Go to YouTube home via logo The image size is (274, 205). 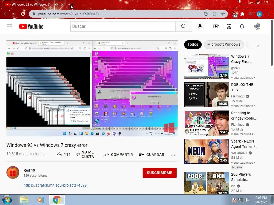[31, 26]
